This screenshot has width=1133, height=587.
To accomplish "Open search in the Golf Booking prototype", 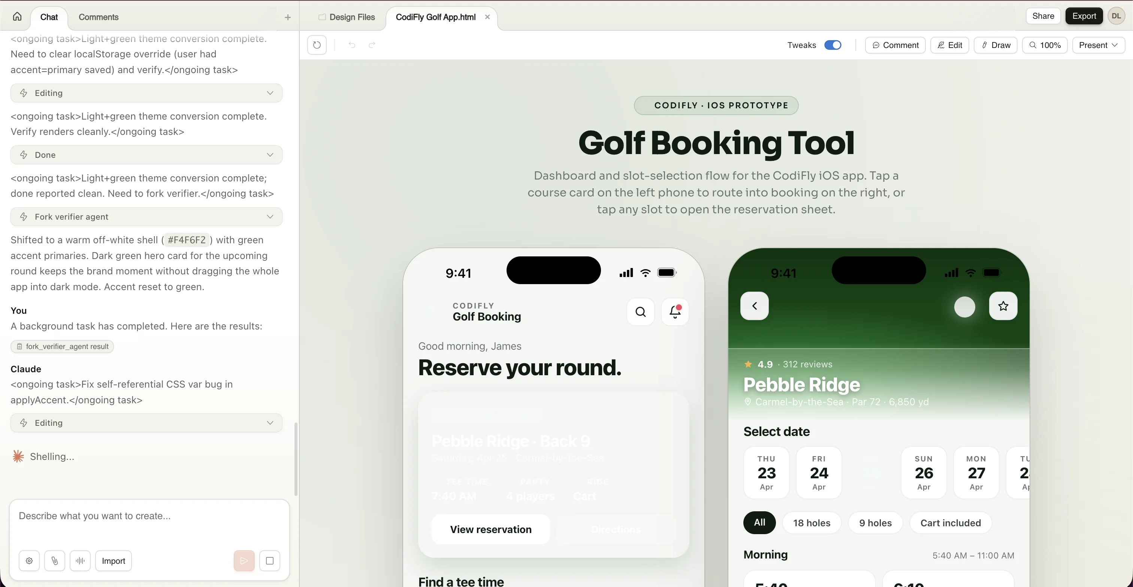I will tap(640, 311).
